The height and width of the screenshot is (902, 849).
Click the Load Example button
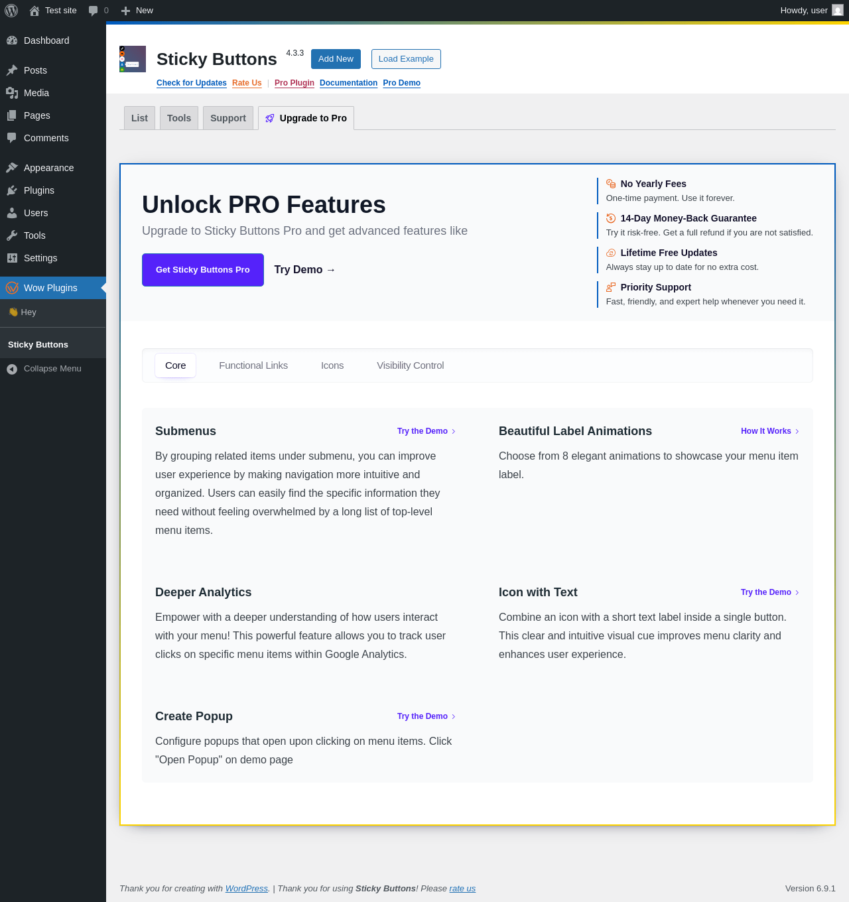coord(406,59)
